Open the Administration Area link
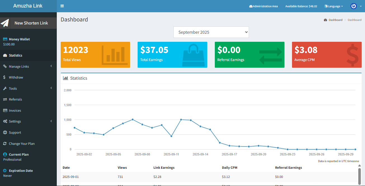The image size is (365, 186). pyautogui.click(x=263, y=6)
